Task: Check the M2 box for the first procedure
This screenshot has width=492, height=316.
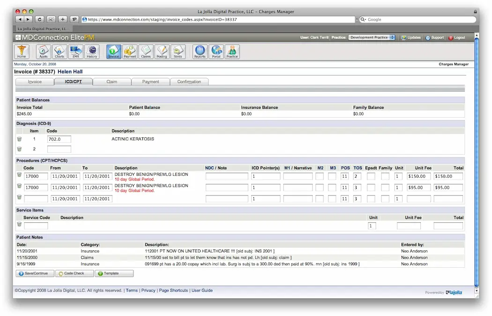Action: [321, 176]
